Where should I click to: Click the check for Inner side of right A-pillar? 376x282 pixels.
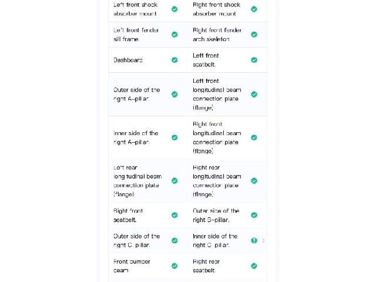174,137
